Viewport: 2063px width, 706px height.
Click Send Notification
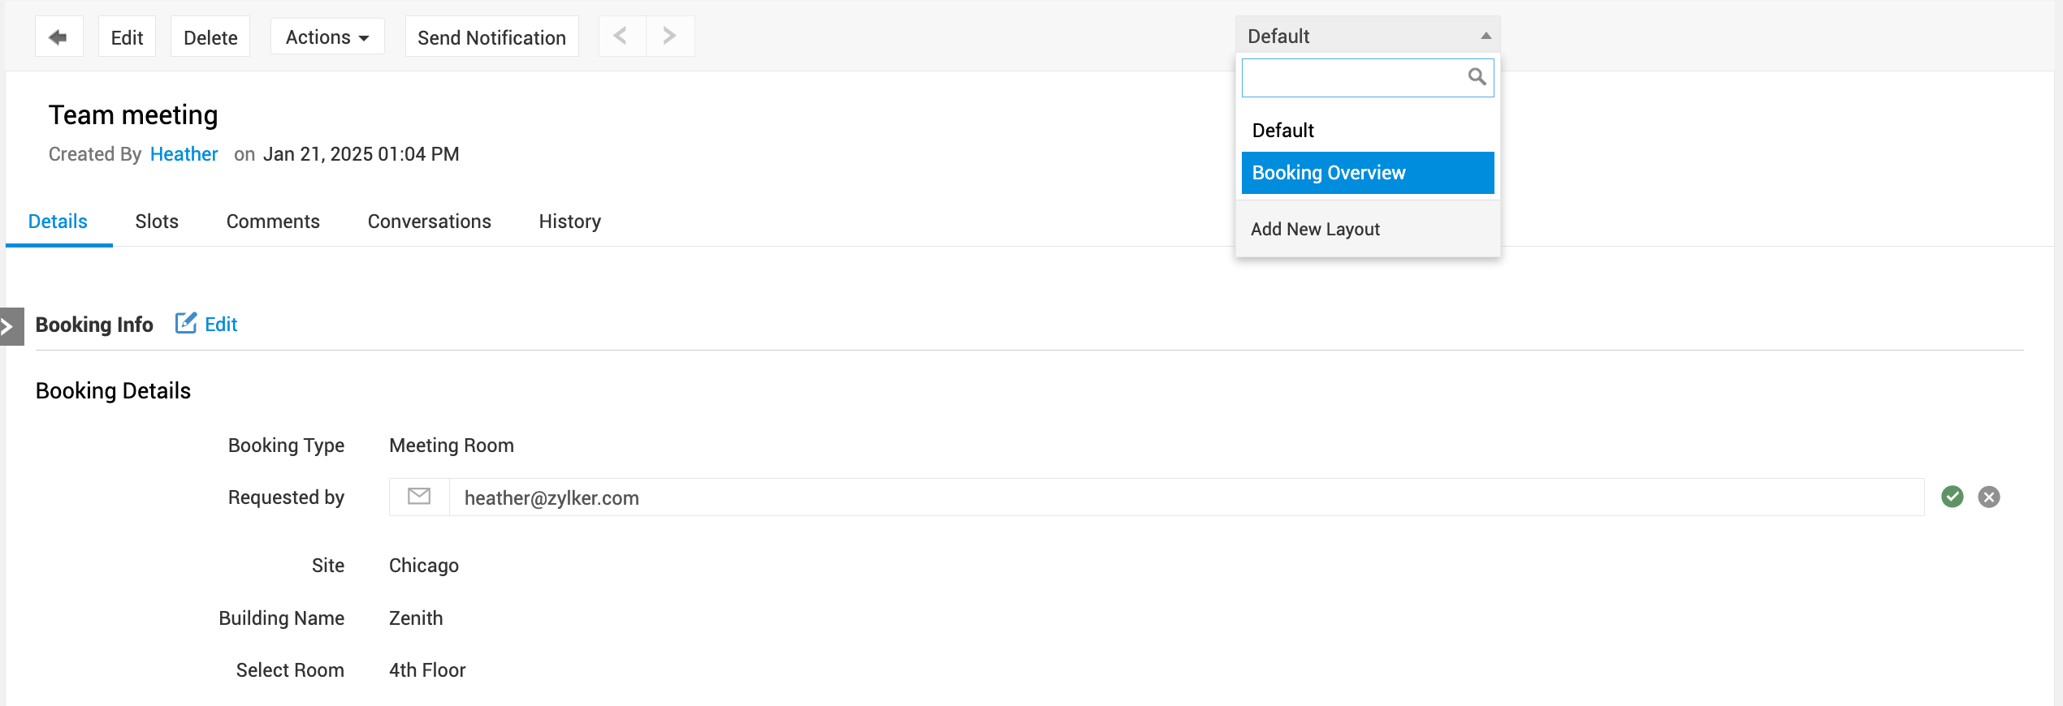click(x=491, y=37)
